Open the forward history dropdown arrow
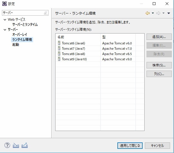The height and width of the screenshot is (153, 174). [163, 13]
